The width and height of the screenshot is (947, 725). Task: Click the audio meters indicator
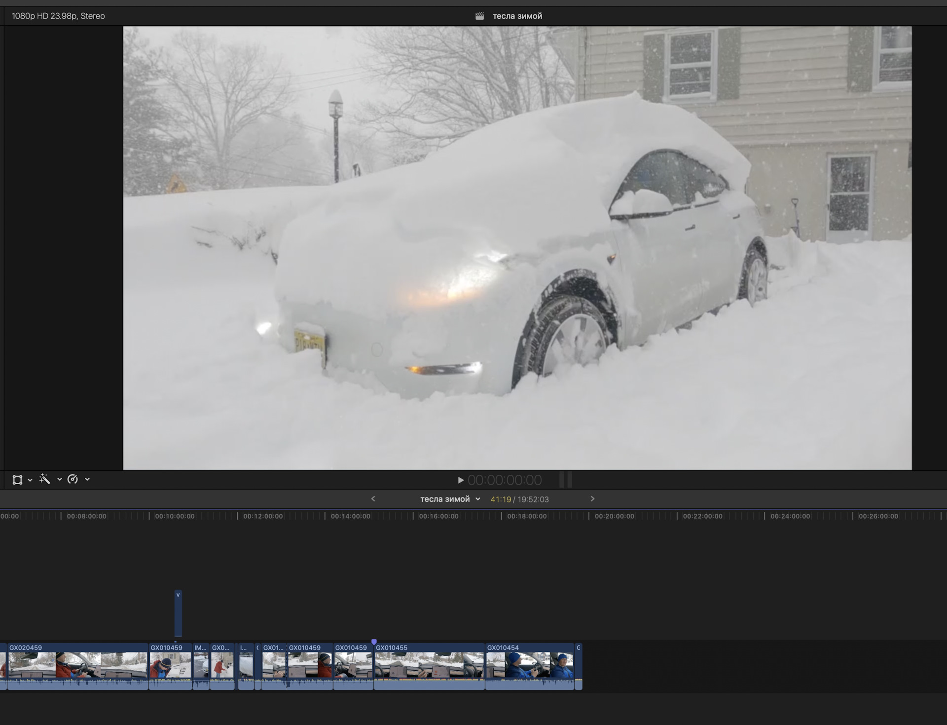pos(566,480)
